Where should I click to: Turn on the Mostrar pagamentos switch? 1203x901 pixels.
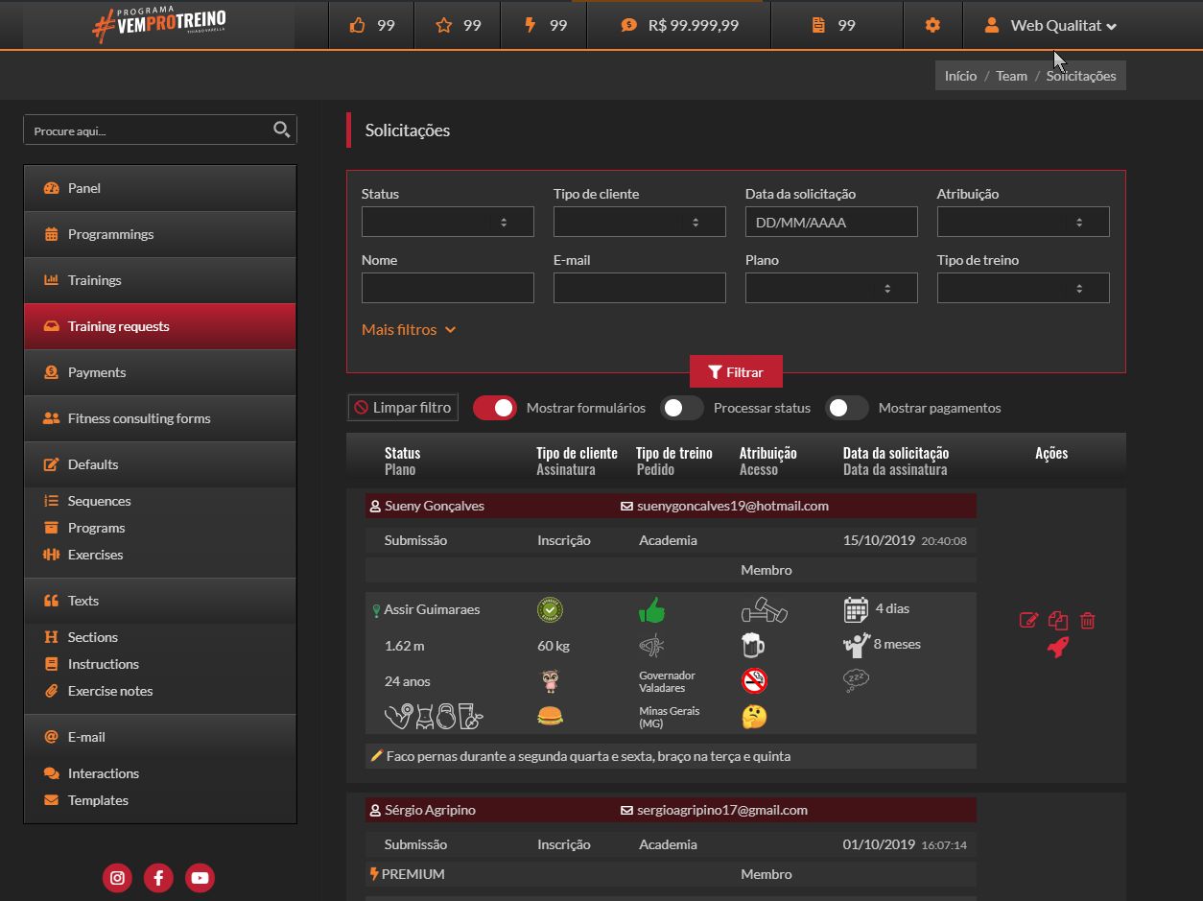847,408
